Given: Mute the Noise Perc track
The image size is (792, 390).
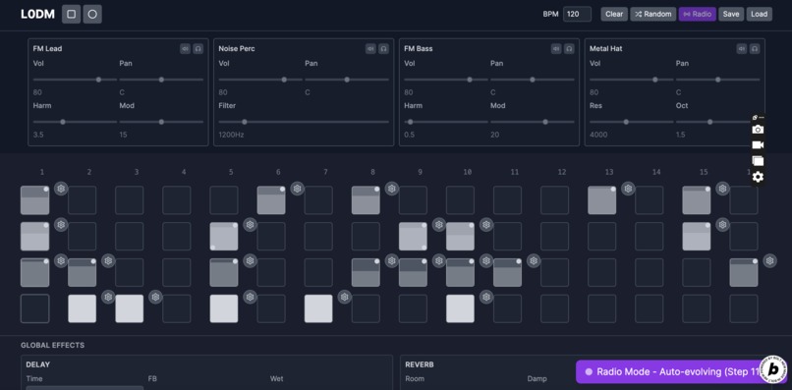Looking at the screenshot, I should click(x=370, y=49).
